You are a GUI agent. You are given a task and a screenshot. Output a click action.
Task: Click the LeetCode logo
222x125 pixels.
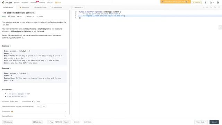click(x=7, y=2)
